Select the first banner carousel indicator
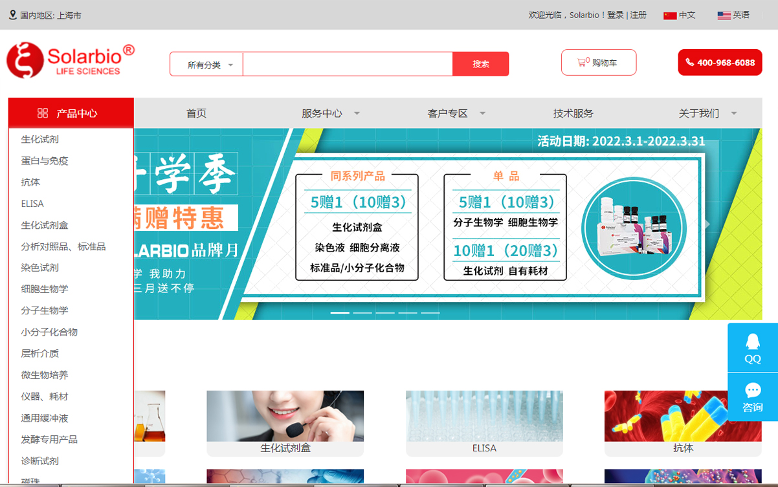 (x=340, y=313)
